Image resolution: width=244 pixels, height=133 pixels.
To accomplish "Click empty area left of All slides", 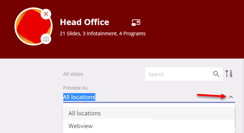I will (31, 74).
